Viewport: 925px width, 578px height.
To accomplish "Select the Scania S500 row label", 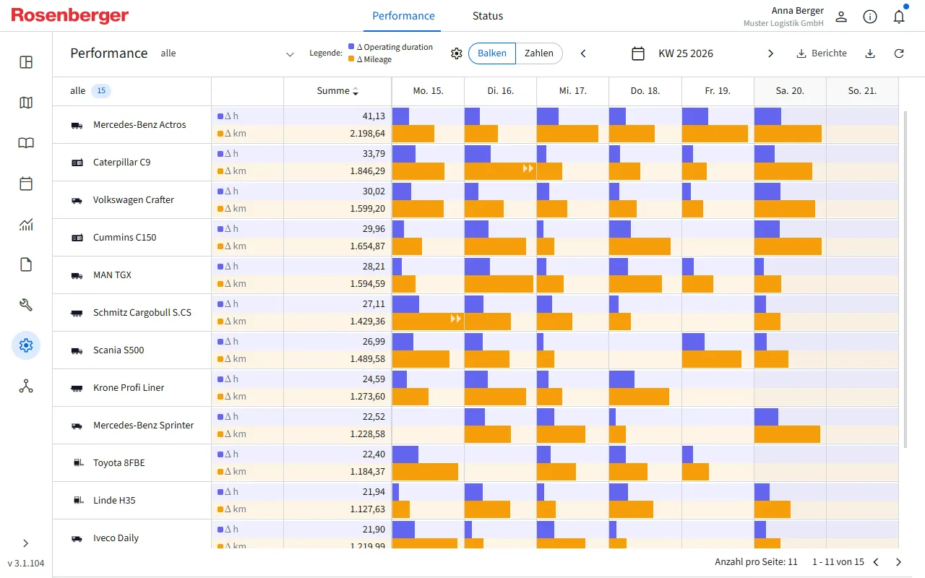I will (119, 350).
